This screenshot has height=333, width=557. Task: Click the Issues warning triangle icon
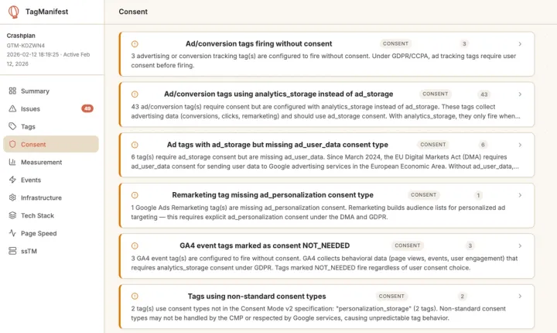click(x=12, y=108)
